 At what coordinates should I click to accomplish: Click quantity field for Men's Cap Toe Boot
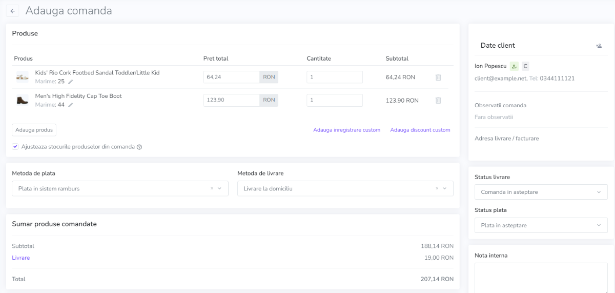tap(335, 100)
